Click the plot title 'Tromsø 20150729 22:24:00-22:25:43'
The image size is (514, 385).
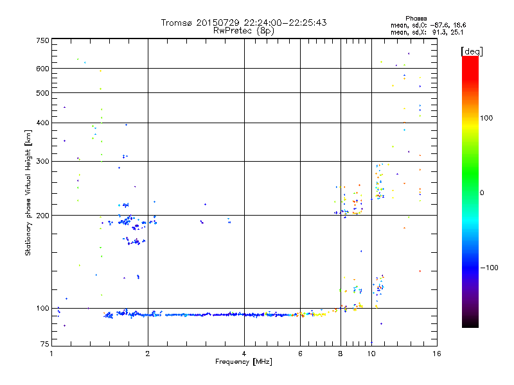[x=244, y=22]
